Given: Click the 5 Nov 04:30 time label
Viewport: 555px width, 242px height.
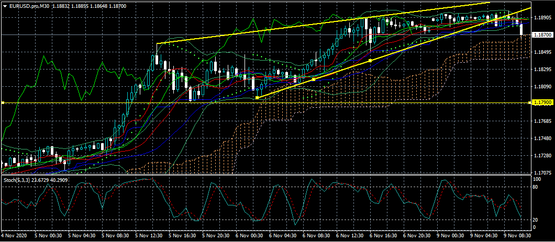Looking at the screenshot, I should tap(82, 235).
